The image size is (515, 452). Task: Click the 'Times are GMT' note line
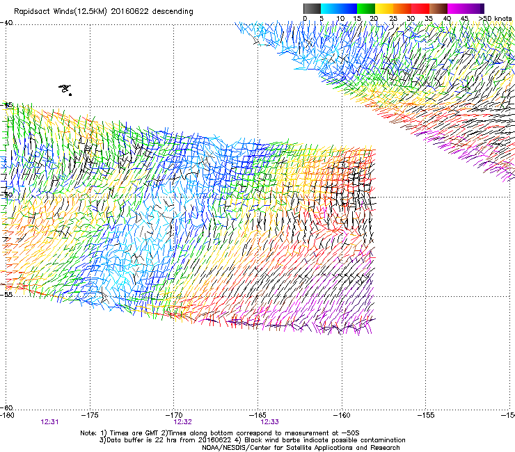(220, 433)
